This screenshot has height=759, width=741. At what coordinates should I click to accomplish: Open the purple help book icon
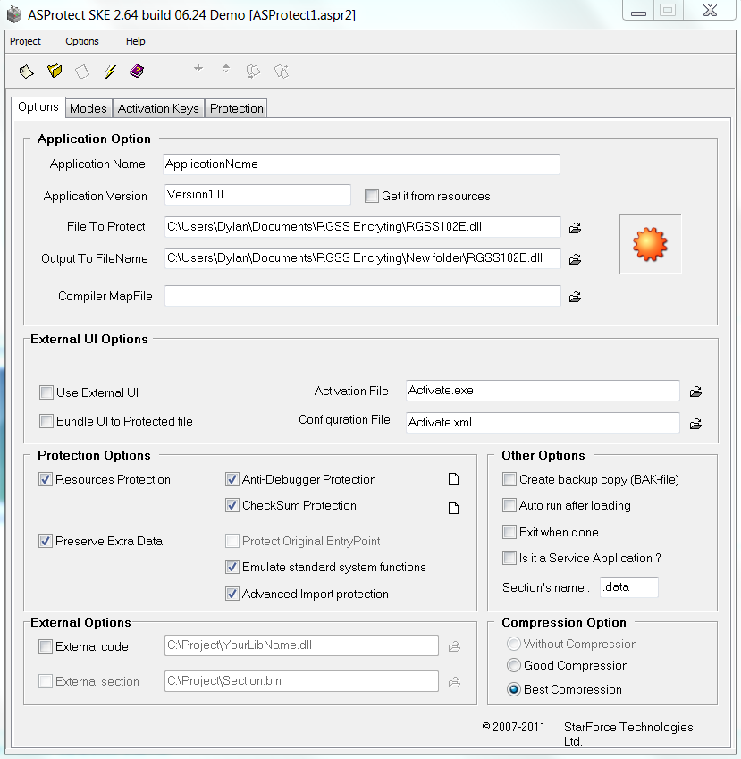pos(137,72)
